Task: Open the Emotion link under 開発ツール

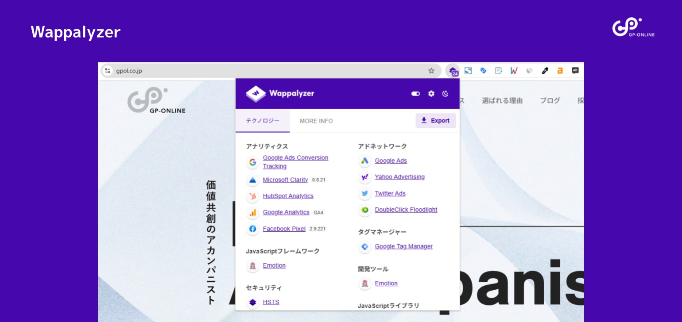Action: pyautogui.click(x=386, y=283)
